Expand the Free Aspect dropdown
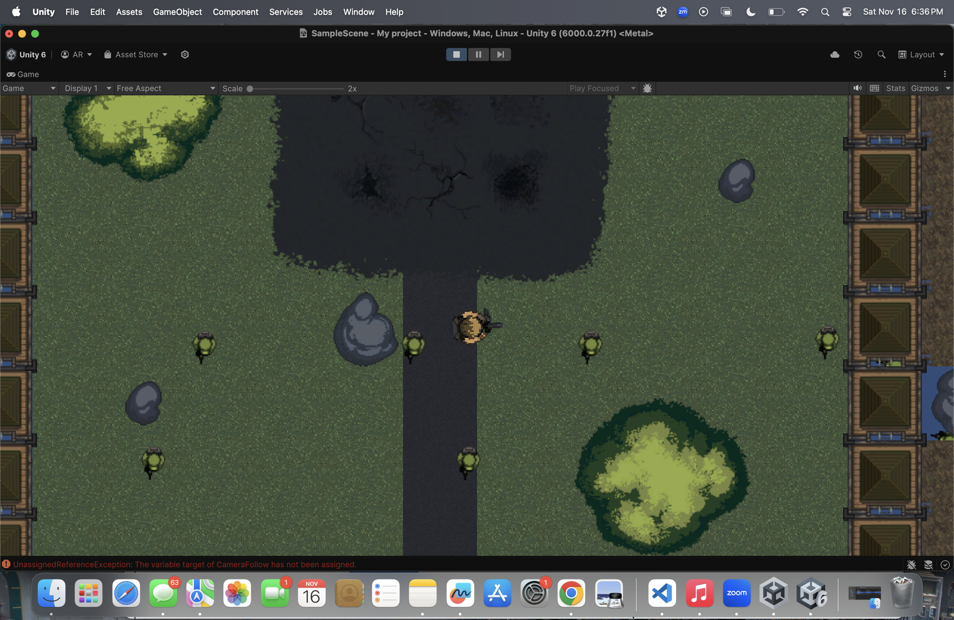This screenshot has height=620, width=954. pos(165,88)
